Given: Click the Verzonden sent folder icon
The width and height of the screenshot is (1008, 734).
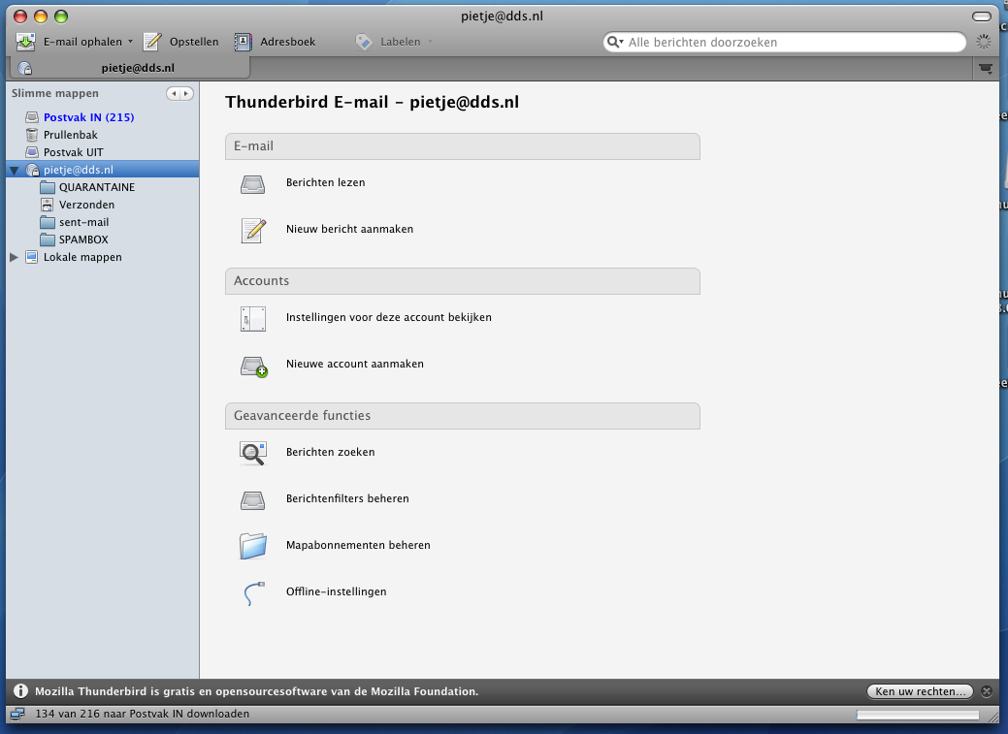Looking at the screenshot, I should (x=47, y=205).
